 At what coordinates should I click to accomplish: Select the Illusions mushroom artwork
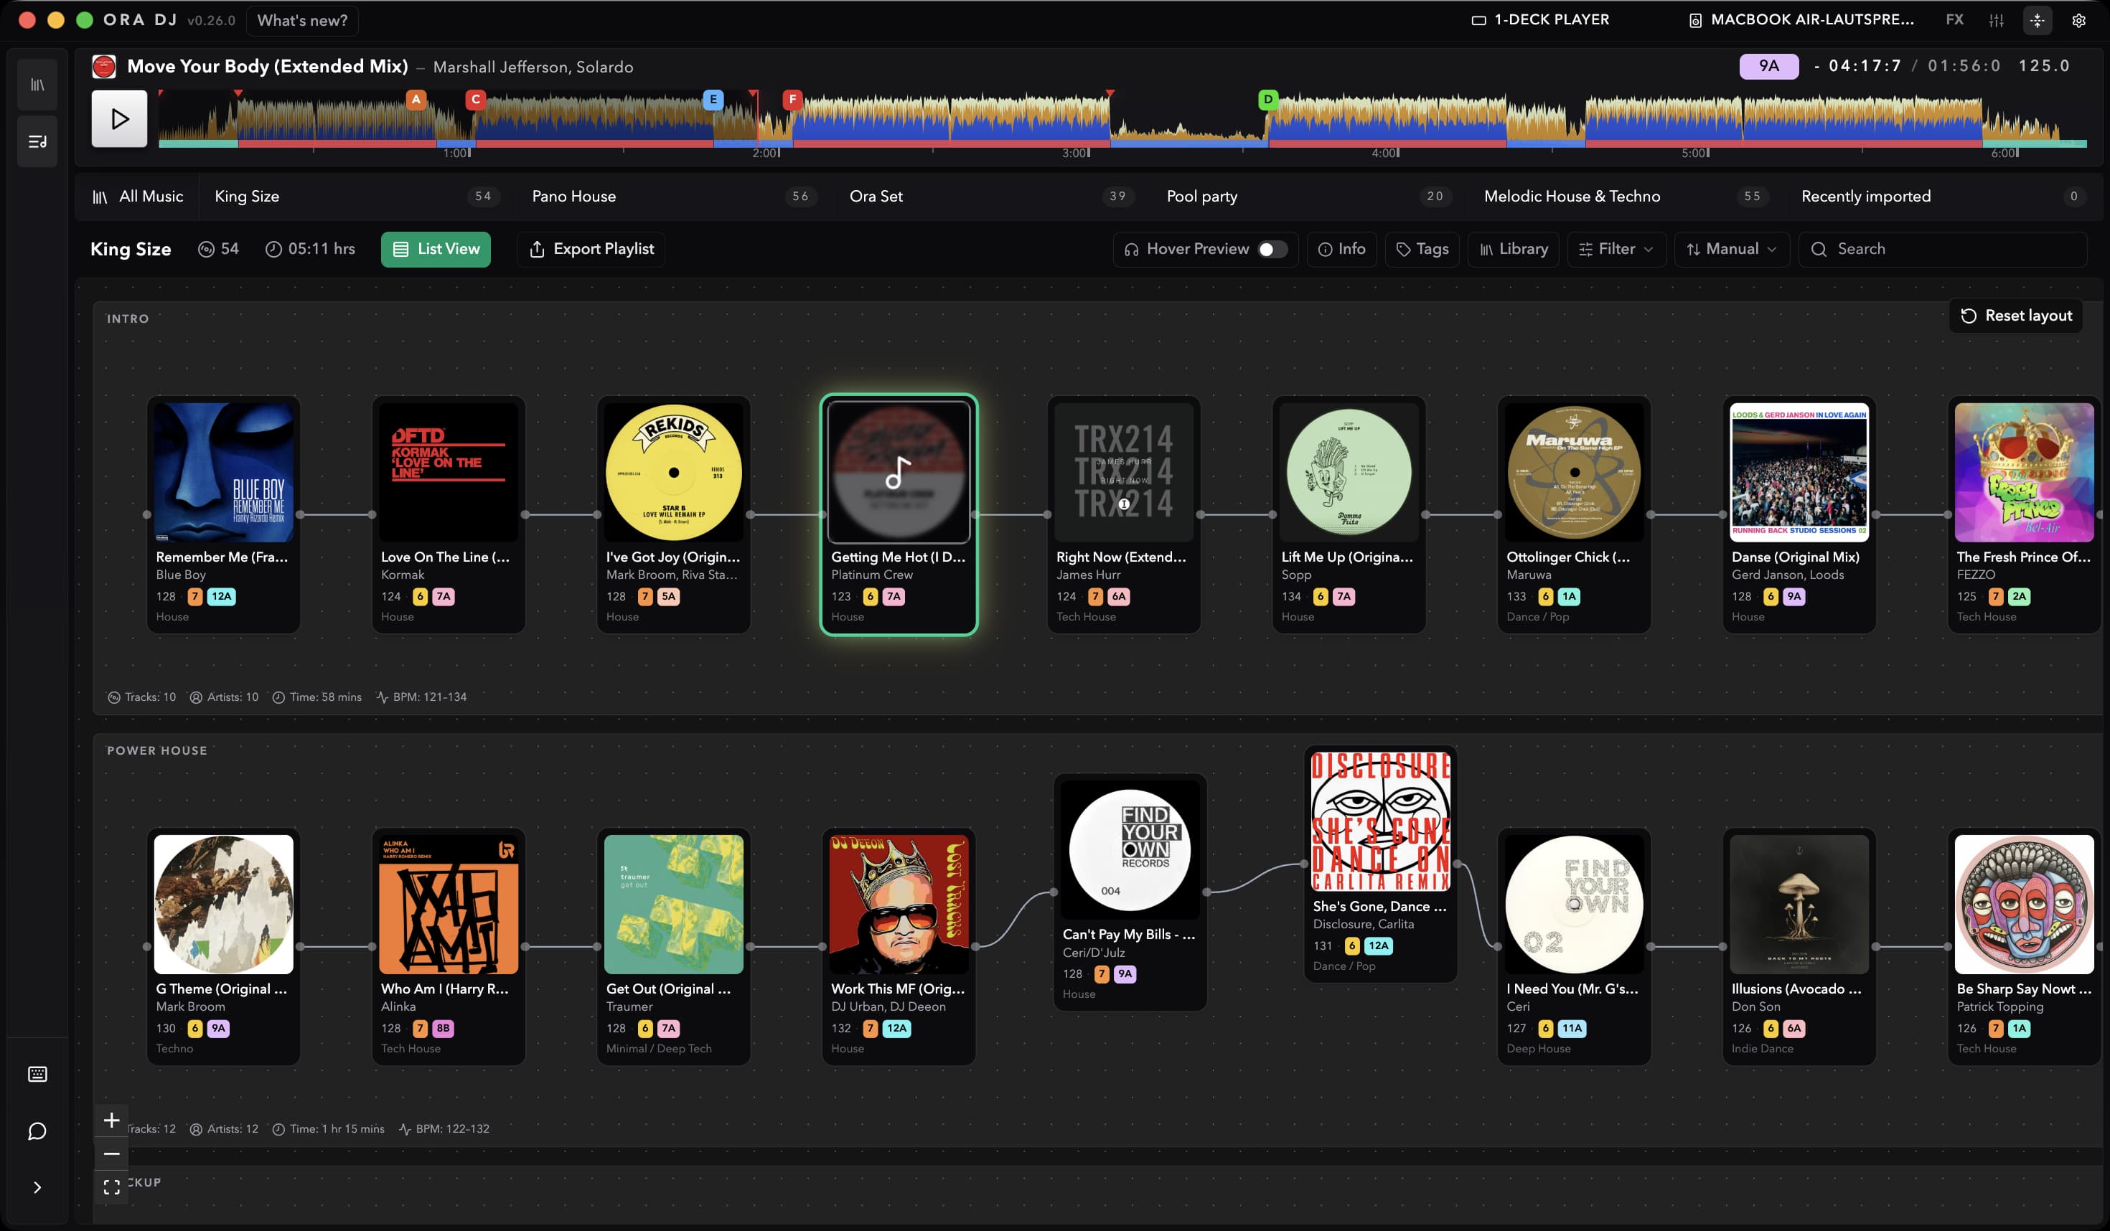pyautogui.click(x=1799, y=904)
